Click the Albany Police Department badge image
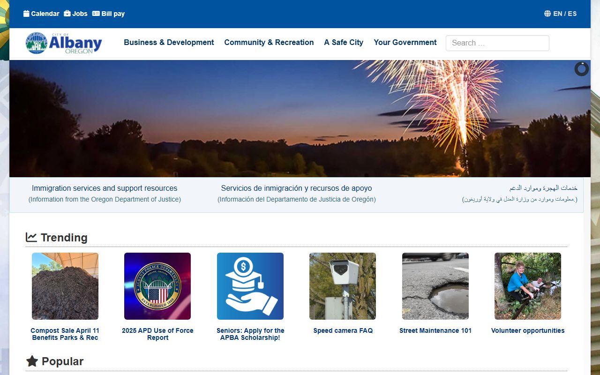Image resolution: width=600 pixels, height=375 pixels. pyautogui.click(x=157, y=286)
